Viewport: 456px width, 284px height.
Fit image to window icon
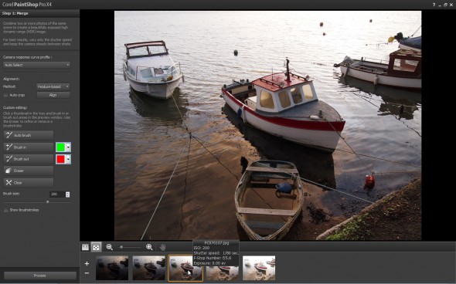point(96,247)
